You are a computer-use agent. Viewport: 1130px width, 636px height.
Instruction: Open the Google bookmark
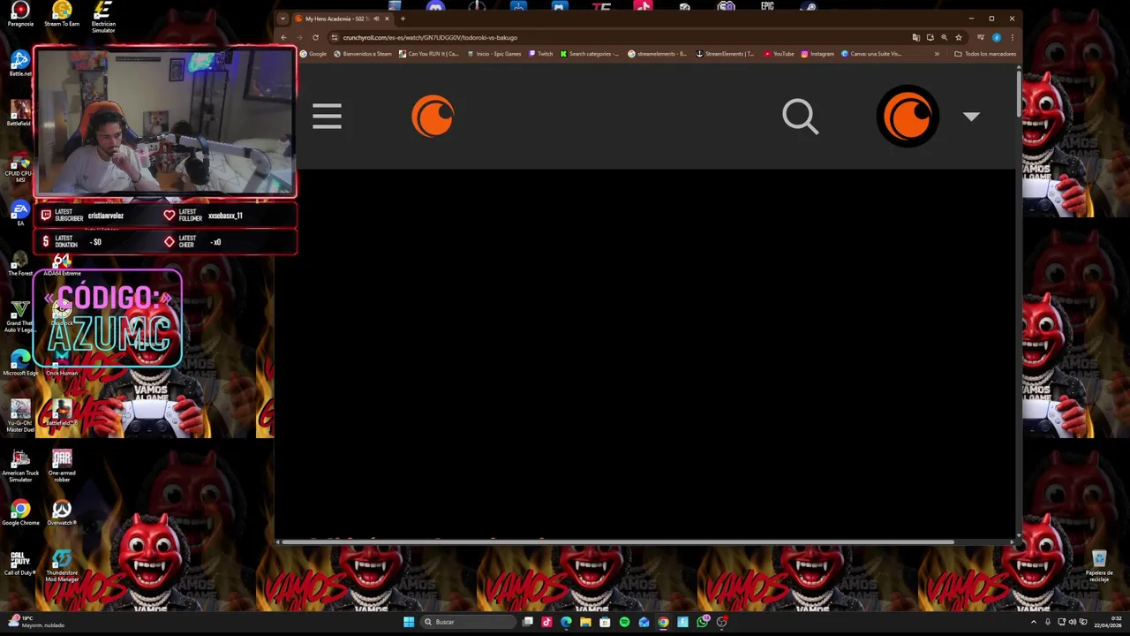[x=313, y=54]
